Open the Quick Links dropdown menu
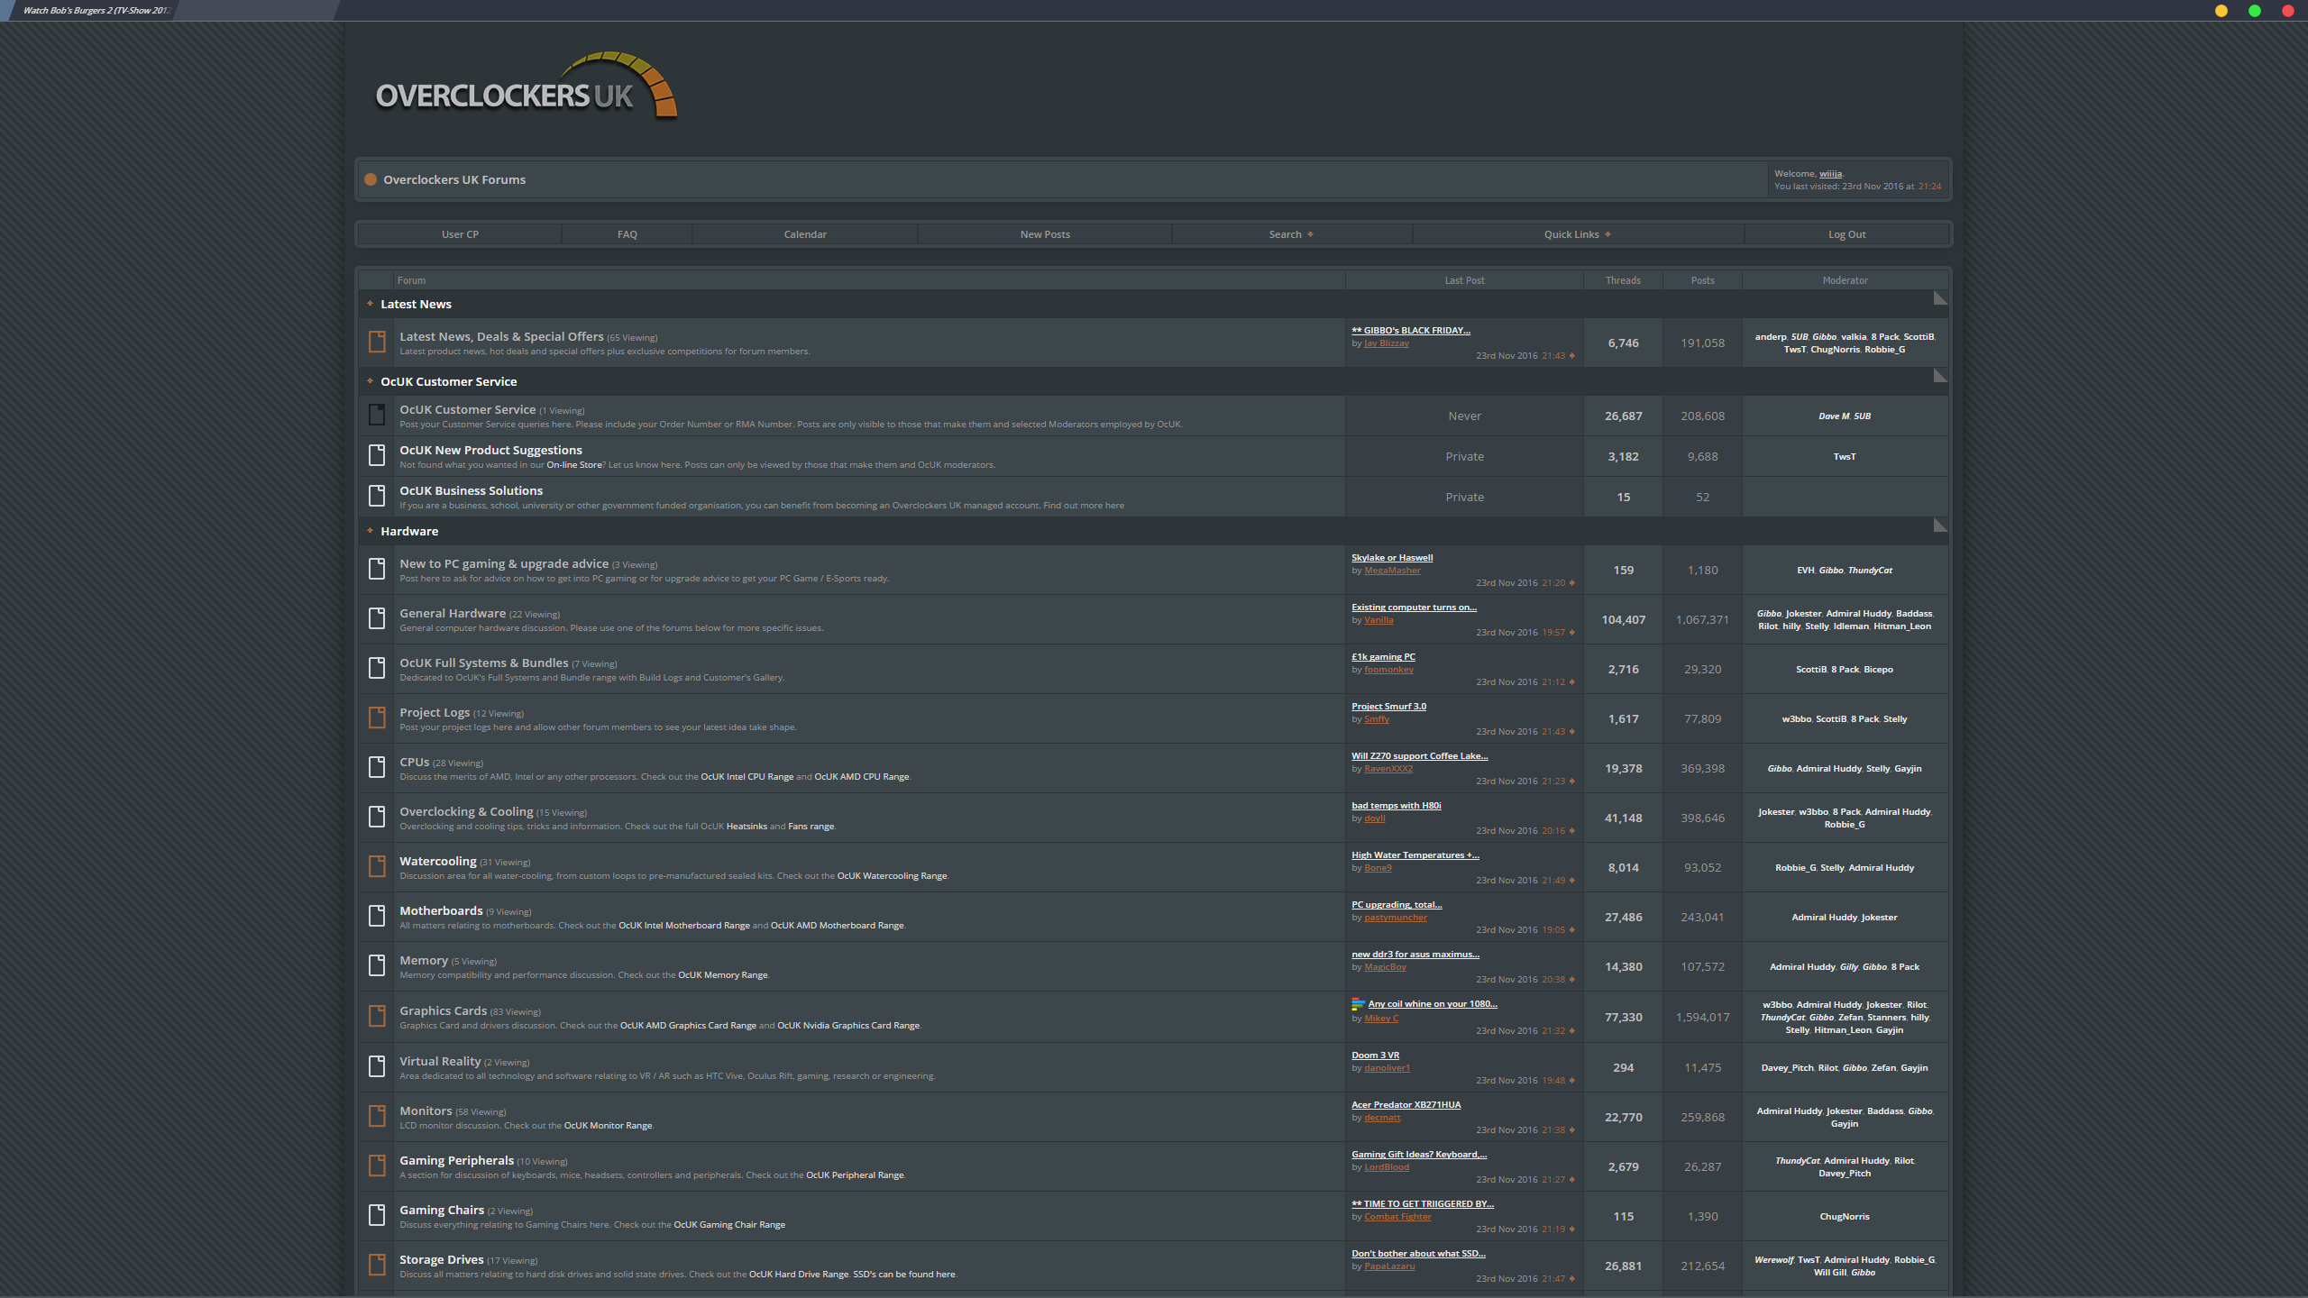The image size is (2308, 1298). tap(1578, 234)
